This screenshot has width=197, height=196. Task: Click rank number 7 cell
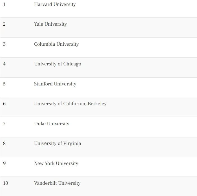(4, 124)
